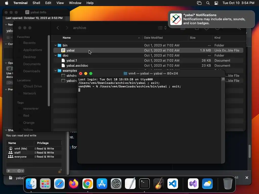Viewport: 259px width, 194px height.
Task: Change Finder list view style selector
Action: pyautogui.click(x=162, y=28)
